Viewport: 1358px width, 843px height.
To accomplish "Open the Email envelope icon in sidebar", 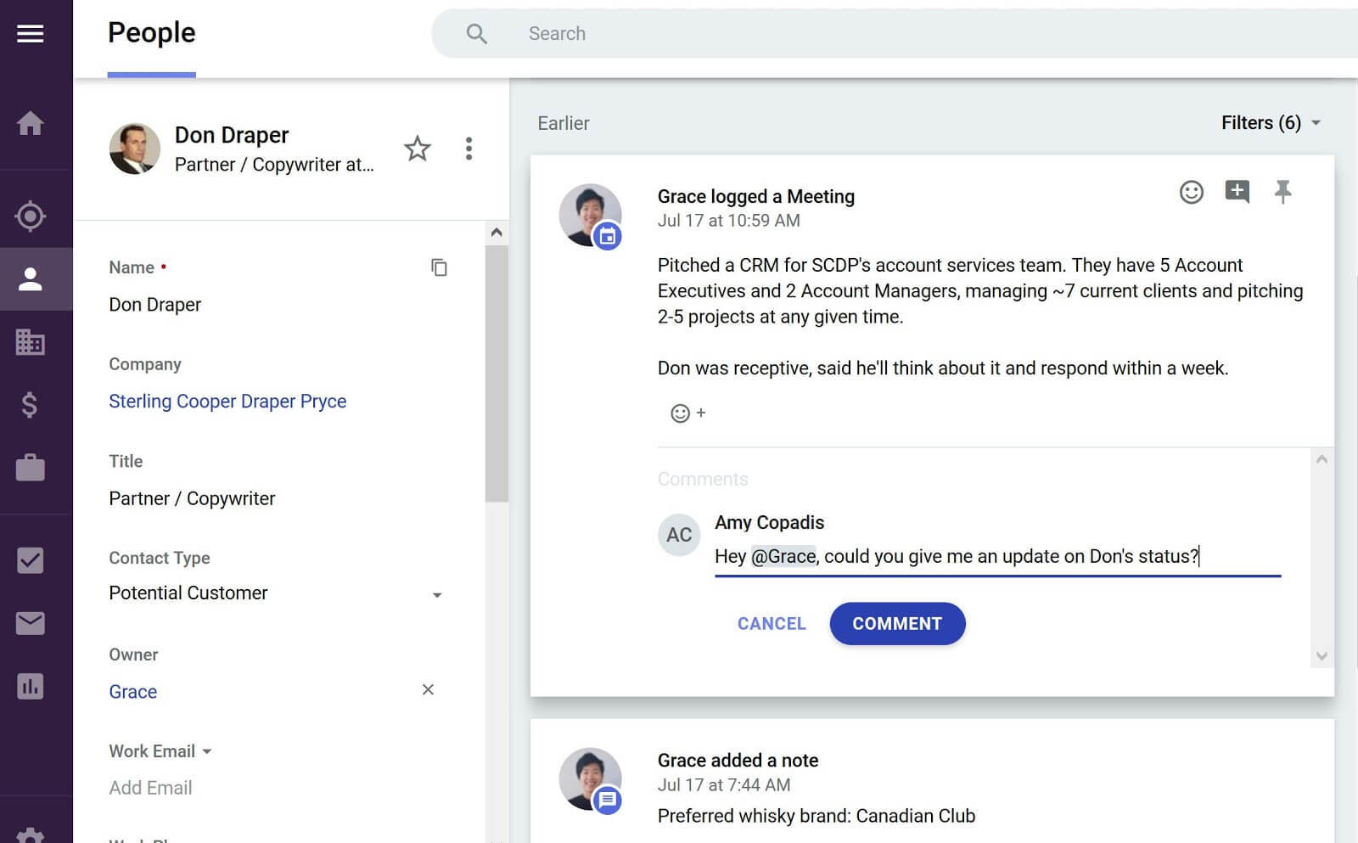I will (30, 623).
